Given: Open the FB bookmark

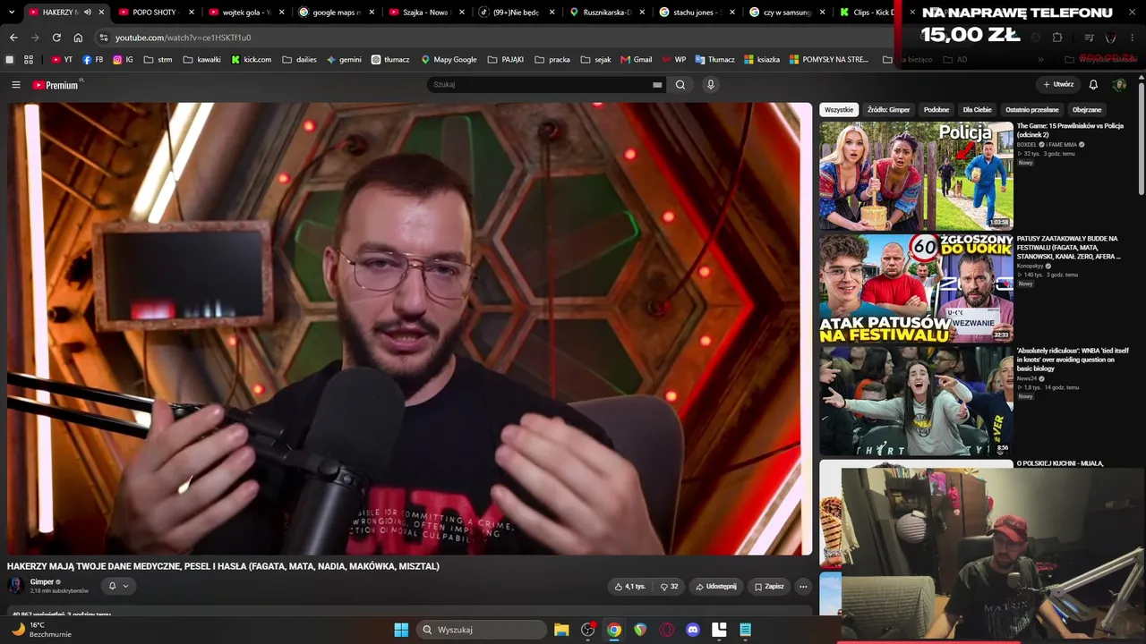Looking at the screenshot, I should click(92, 60).
